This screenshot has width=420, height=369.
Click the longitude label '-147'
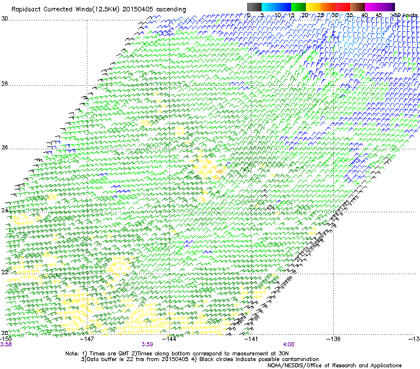pyautogui.click(x=87, y=339)
